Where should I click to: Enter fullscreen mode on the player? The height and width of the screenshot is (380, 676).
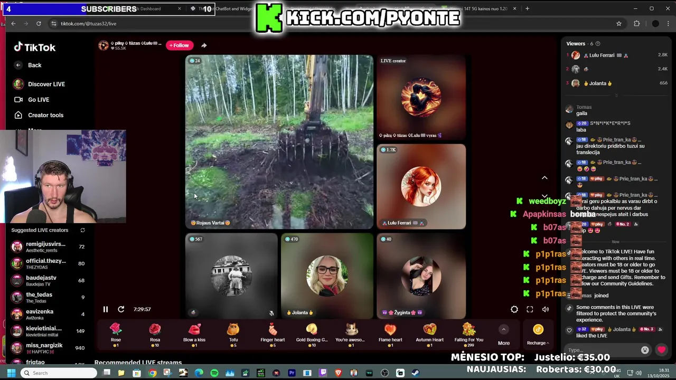pyautogui.click(x=530, y=310)
